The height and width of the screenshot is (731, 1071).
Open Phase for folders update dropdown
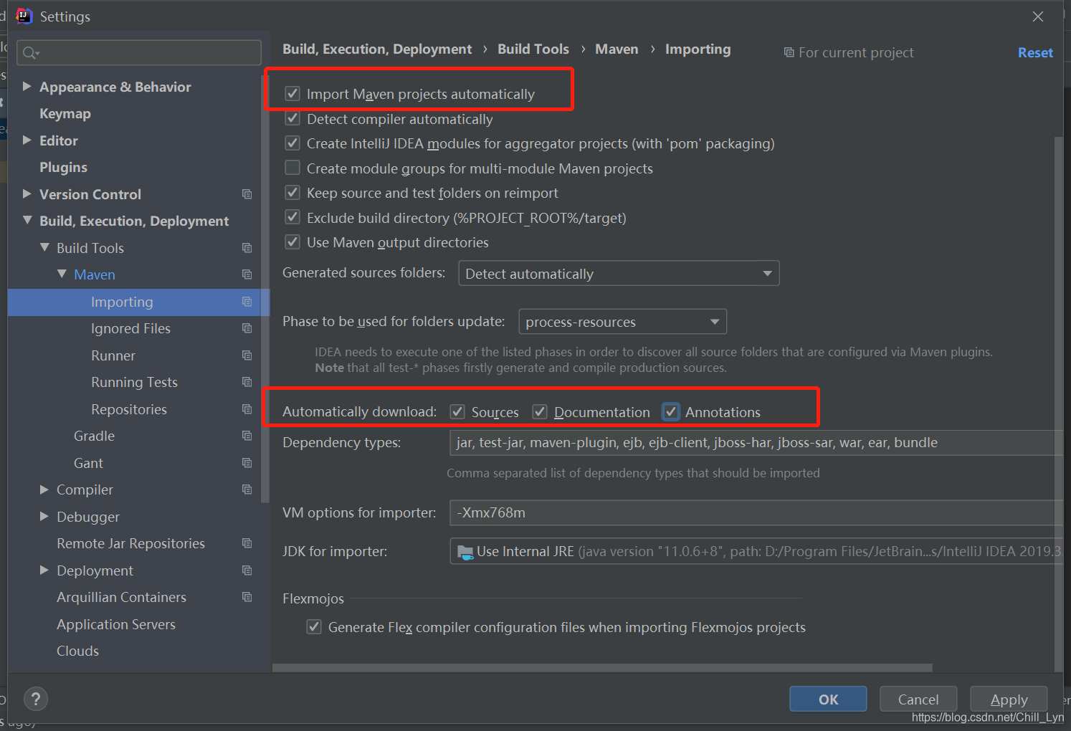[x=622, y=322]
